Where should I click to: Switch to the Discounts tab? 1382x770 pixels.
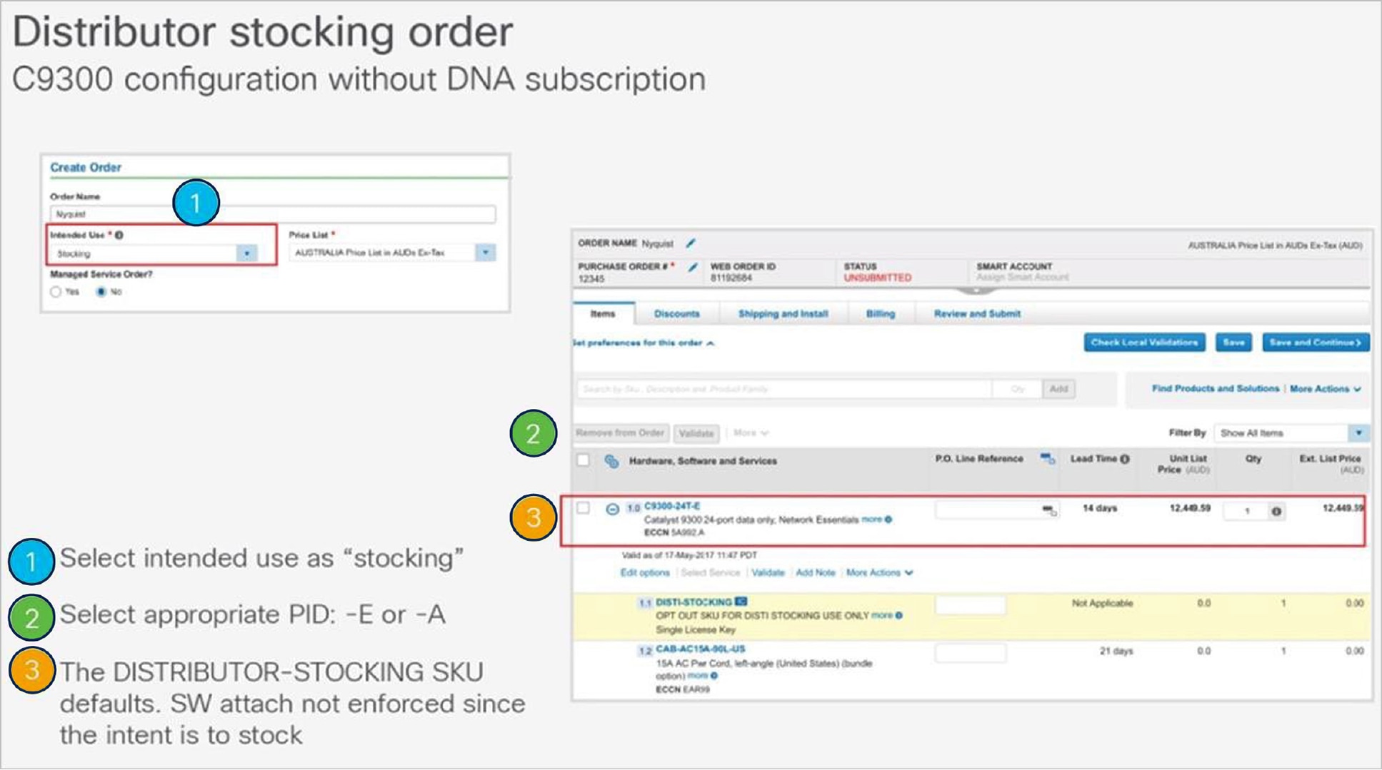click(676, 314)
